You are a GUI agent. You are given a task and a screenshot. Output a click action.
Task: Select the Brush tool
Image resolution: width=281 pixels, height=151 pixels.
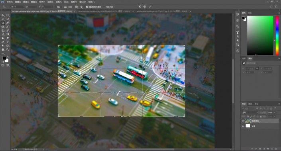coord(8,27)
